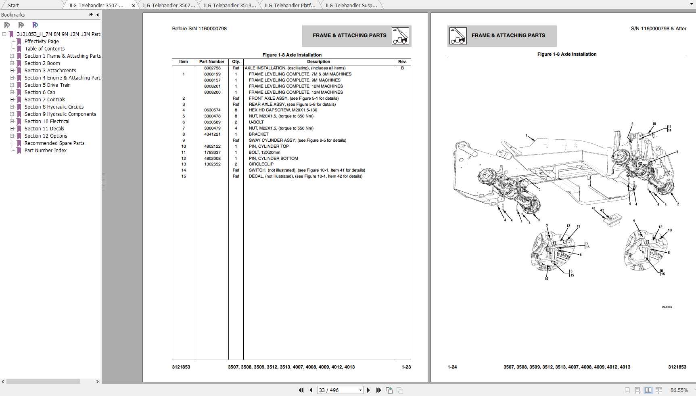Screen dimensions: 696x396
Task: Jump to the first page
Action: (301, 390)
